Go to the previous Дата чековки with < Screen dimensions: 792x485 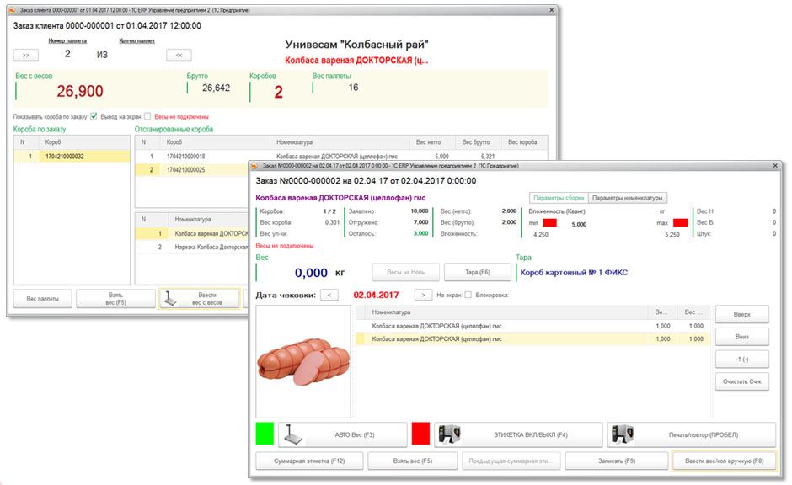coord(329,295)
